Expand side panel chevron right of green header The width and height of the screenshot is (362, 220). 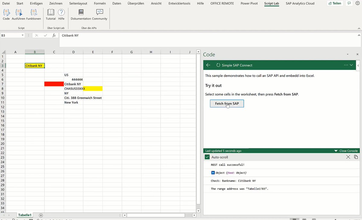point(358,65)
